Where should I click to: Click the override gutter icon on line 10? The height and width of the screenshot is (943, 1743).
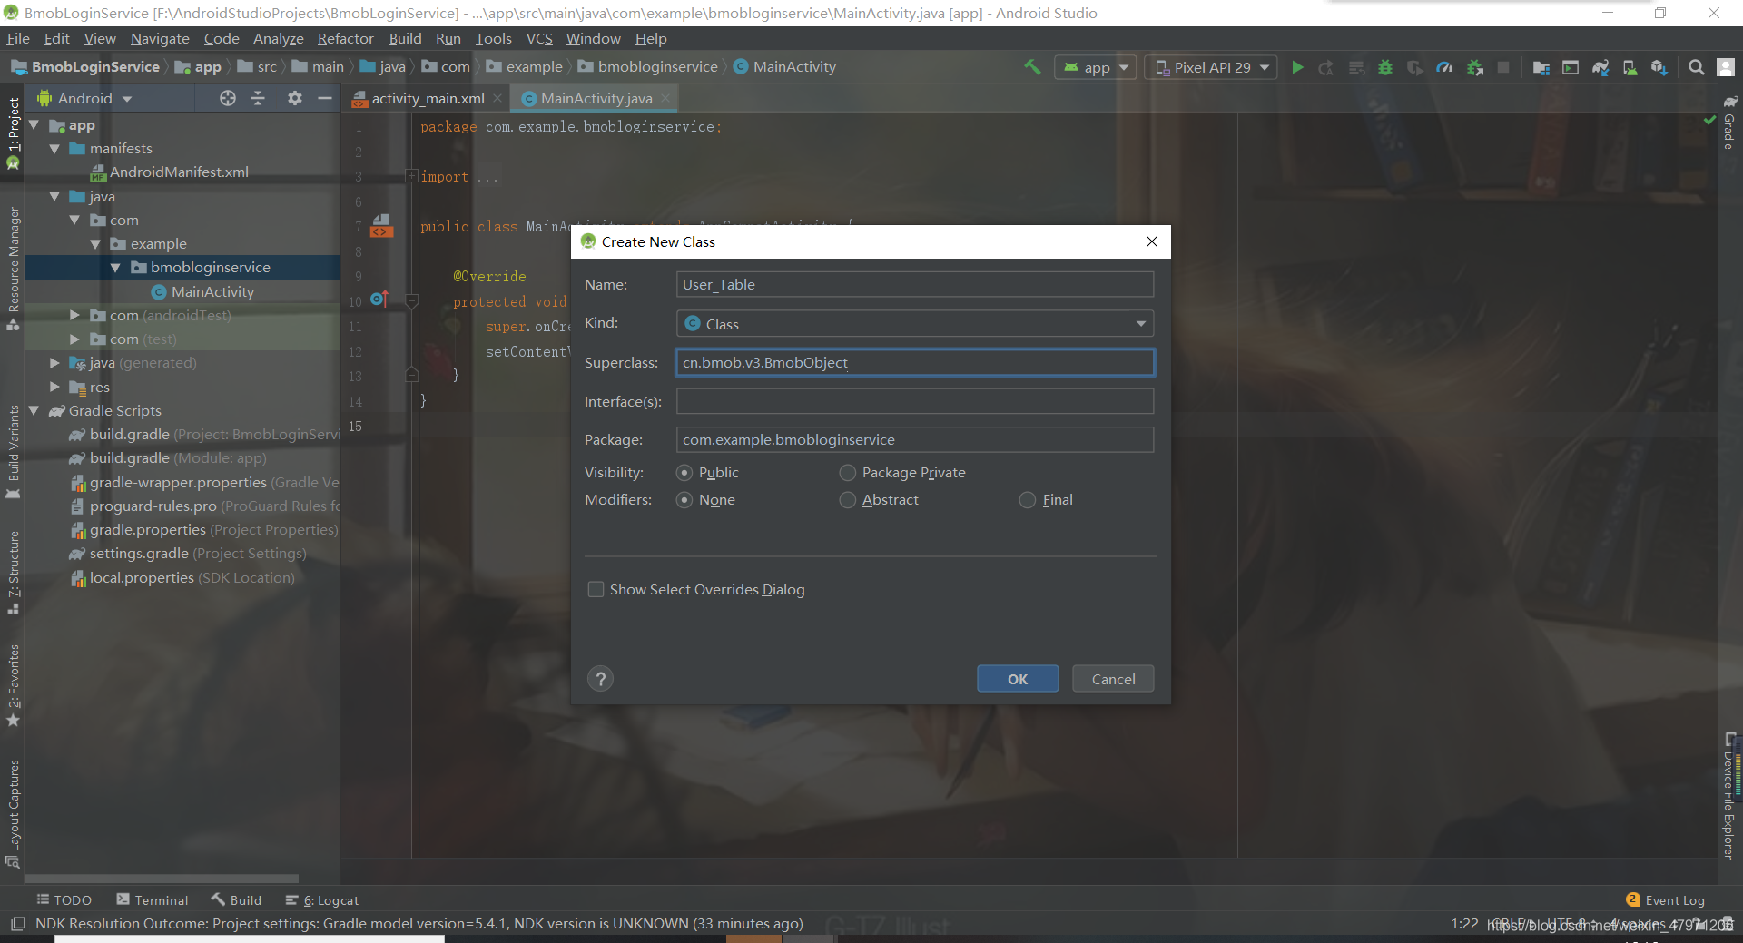(379, 300)
